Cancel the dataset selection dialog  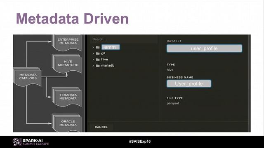[x=101, y=127]
